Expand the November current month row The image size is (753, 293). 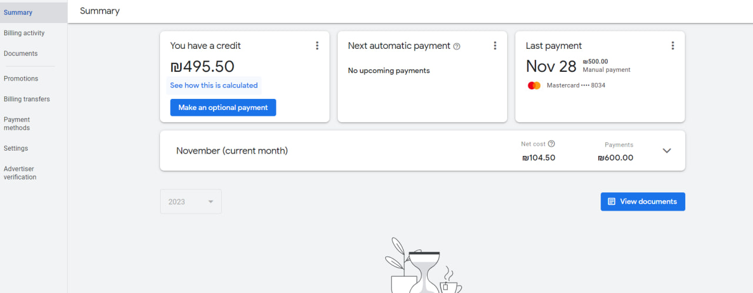click(x=667, y=151)
